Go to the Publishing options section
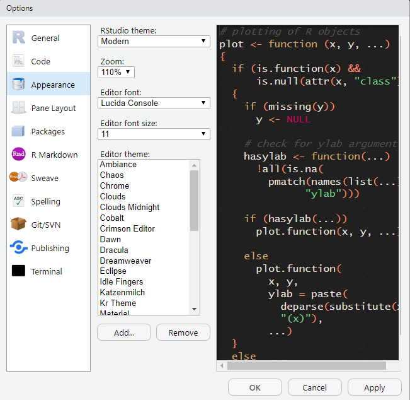The image size is (410, 400). coord(48,247)
